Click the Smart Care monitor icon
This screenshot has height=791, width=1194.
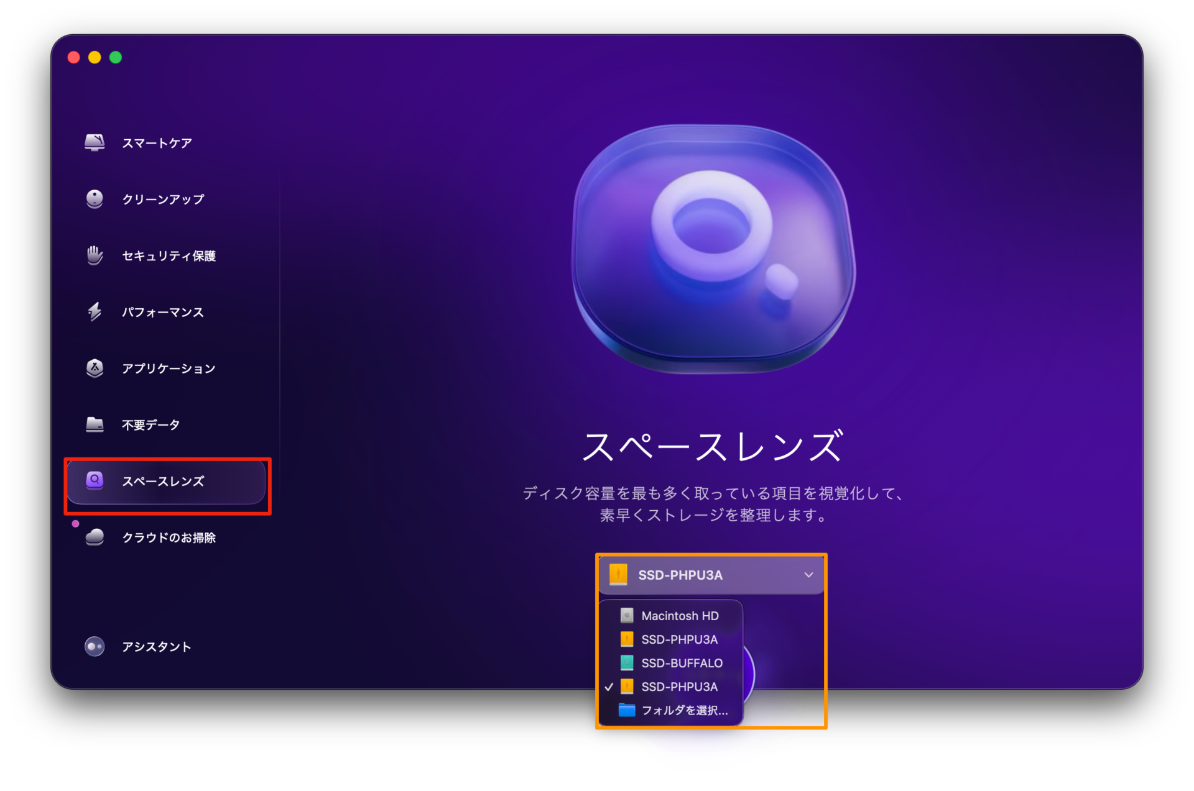[x=95, y=143]
